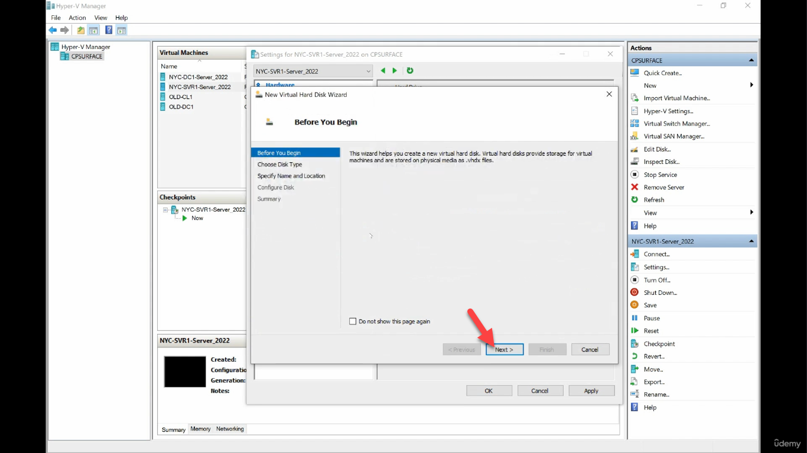Click the red Remove Server icon
Image resolution: width=807 pixels, height=453 pixels.
tap(634, 187)
